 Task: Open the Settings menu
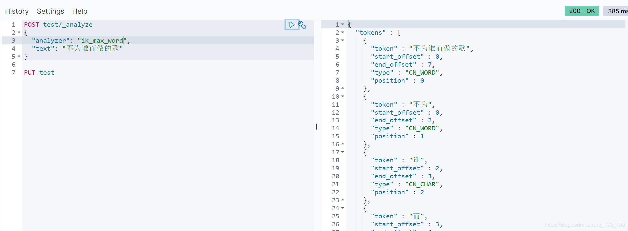(x=50, y=11)
